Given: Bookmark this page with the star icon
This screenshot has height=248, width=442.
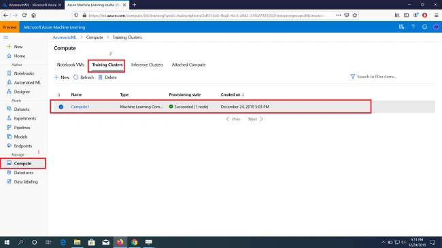Looking at the screenshot, I should click(354, 15).
